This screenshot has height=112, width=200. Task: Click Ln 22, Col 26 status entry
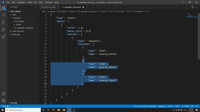pyautogui.click(x=145, y=106)
